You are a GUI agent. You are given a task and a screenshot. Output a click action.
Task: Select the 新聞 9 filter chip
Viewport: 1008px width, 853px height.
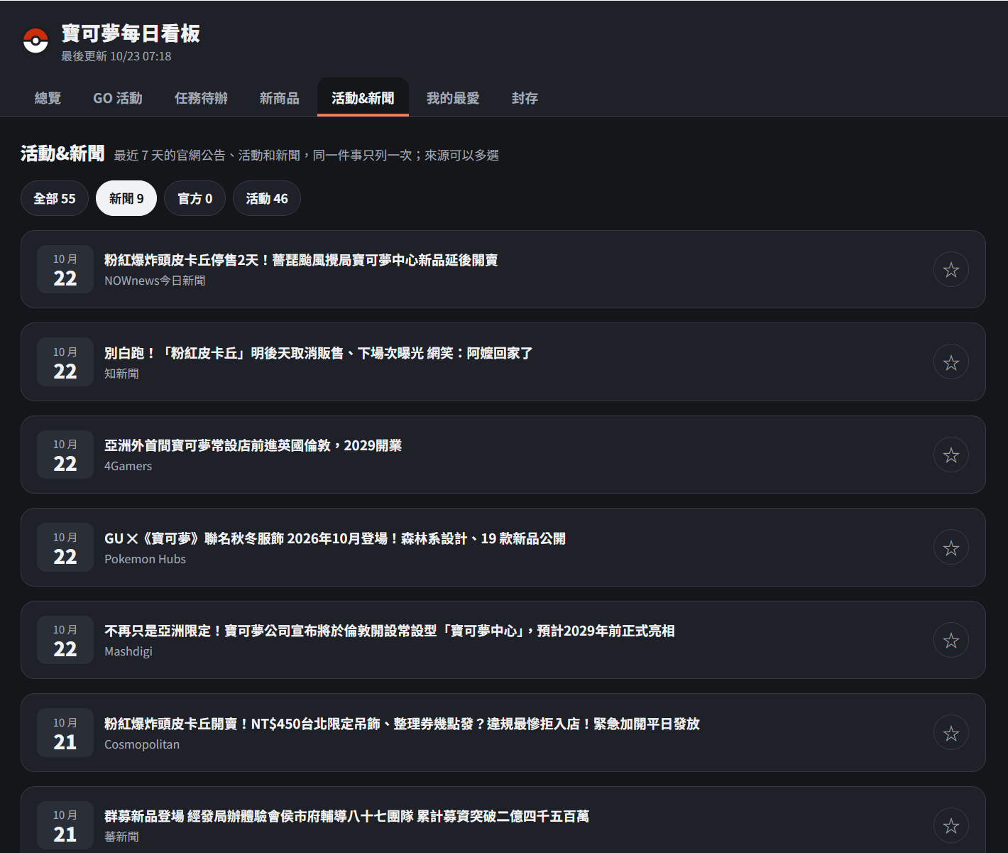coord(126,198)
